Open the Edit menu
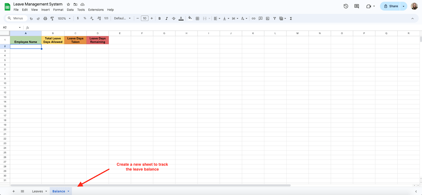422x195 pixels. (x=25, y=10)
